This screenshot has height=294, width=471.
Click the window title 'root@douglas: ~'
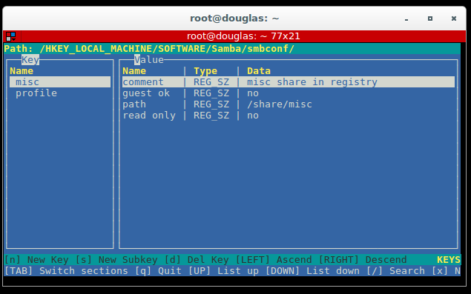(x=234, y=19)
